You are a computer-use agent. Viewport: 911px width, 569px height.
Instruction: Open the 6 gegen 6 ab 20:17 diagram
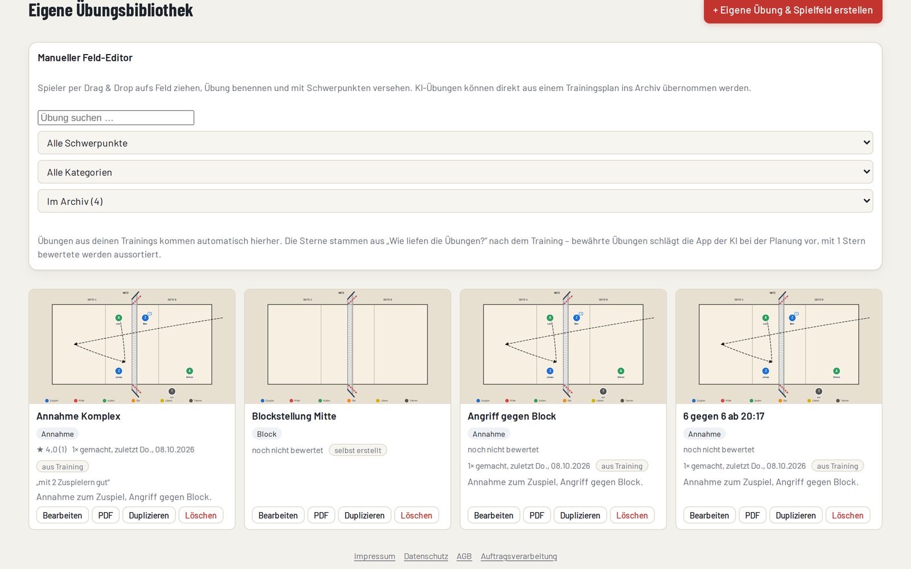[x=779, y=347]
